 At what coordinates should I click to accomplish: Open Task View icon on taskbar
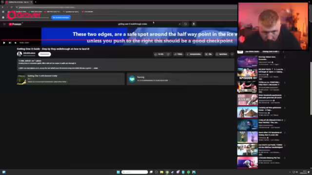tap(151, 172)
